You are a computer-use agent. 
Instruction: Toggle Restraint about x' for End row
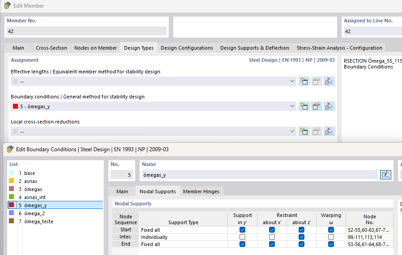[x=272, y=244]
